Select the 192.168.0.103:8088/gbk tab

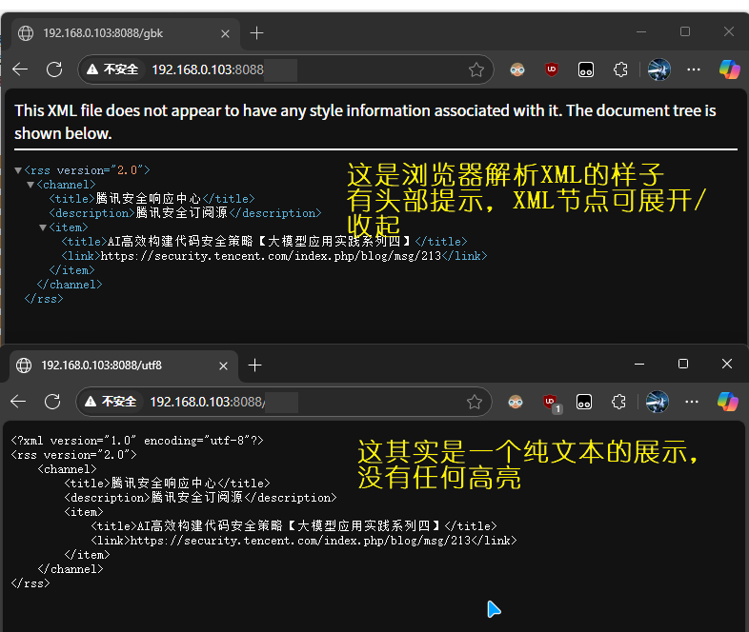[124, 33]
